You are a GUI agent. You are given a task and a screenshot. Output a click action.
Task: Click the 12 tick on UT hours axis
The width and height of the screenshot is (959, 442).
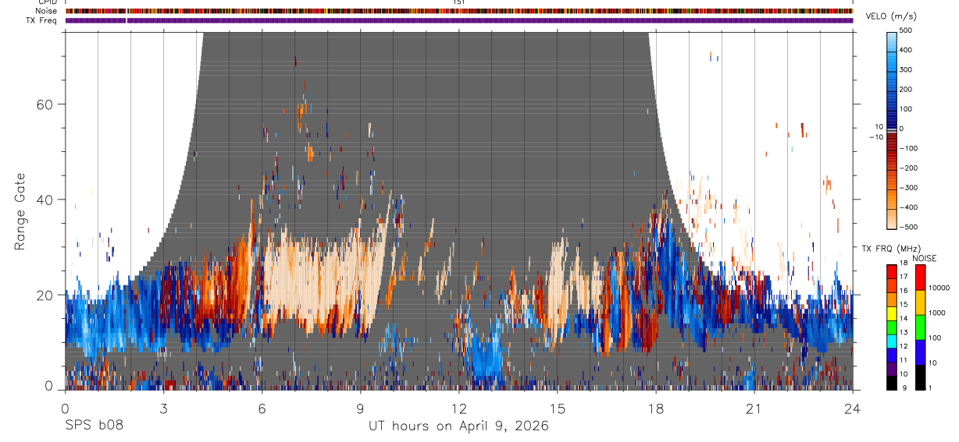458,408
